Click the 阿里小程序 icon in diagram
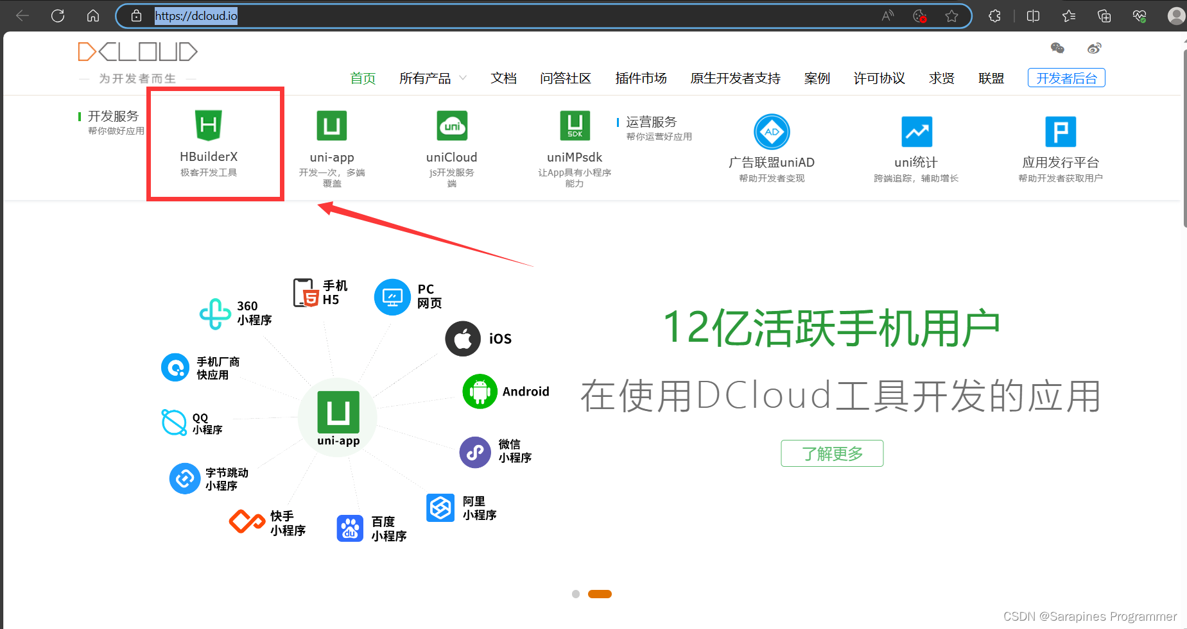This screenshot has width=1187, height=629. click(x=440, y=508)
